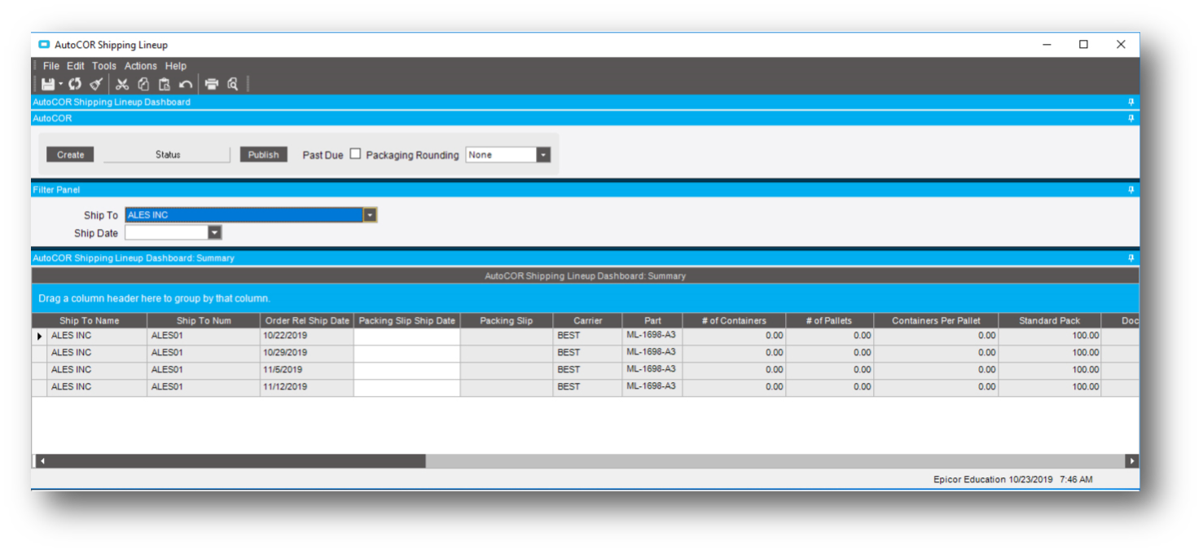Click the Packing Slip Ship Date column header

[406, 321]
